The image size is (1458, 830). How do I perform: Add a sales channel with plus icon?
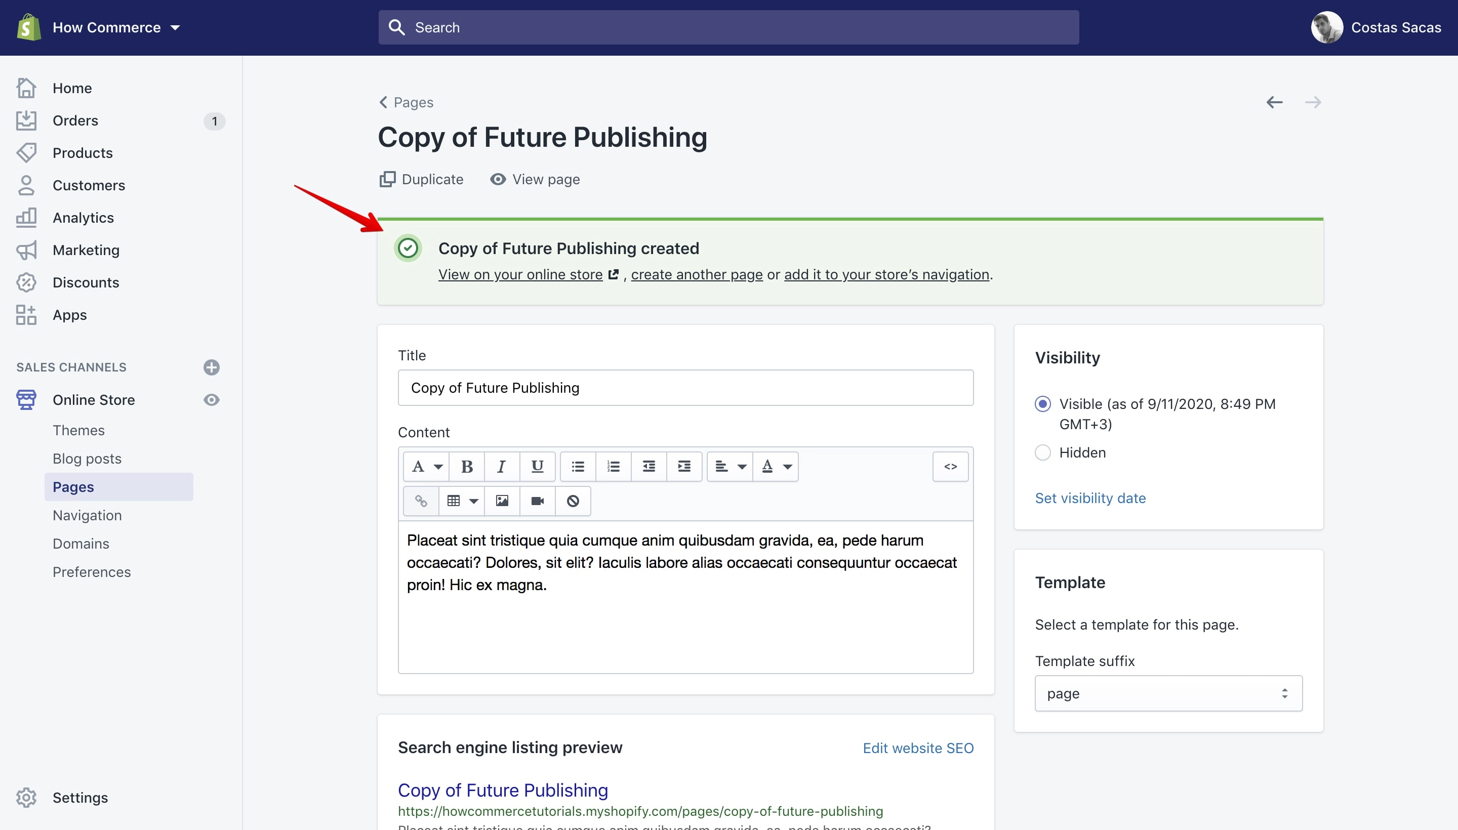pos(212,367)
